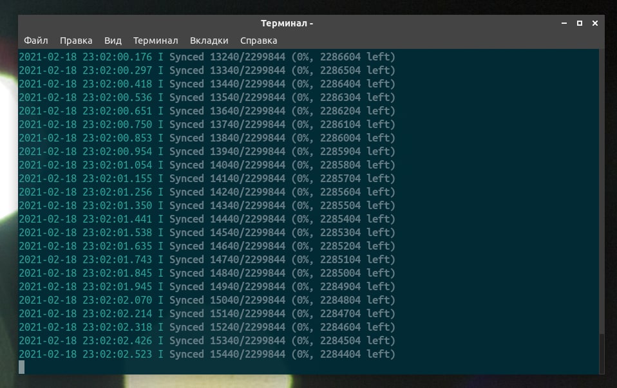
Task: Open the Файл menu
Action: click(x=36, y=41)
